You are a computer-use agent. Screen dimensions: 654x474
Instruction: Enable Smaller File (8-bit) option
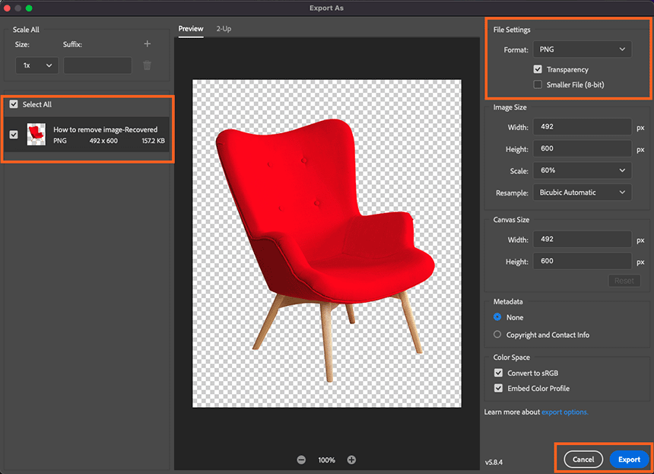tap(538, 84)
